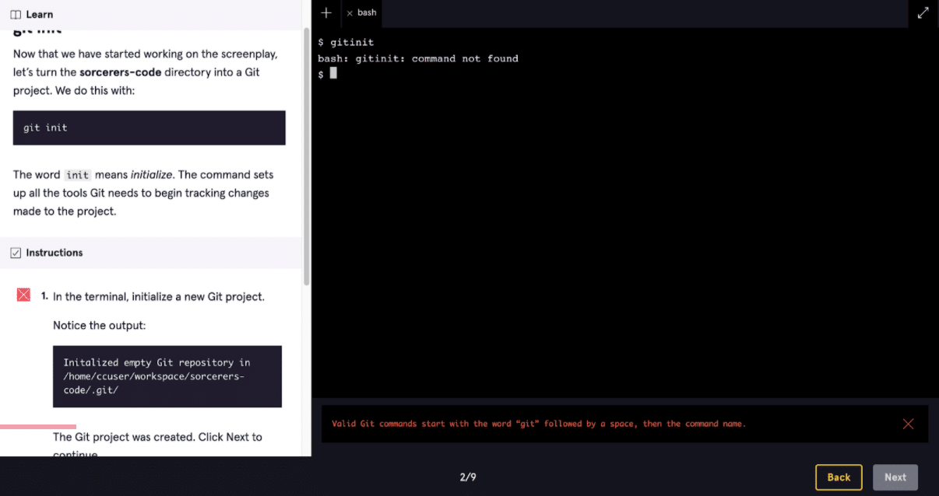Click the 'Notice the output:' text
939x496 pixels.
click(99, 325)
